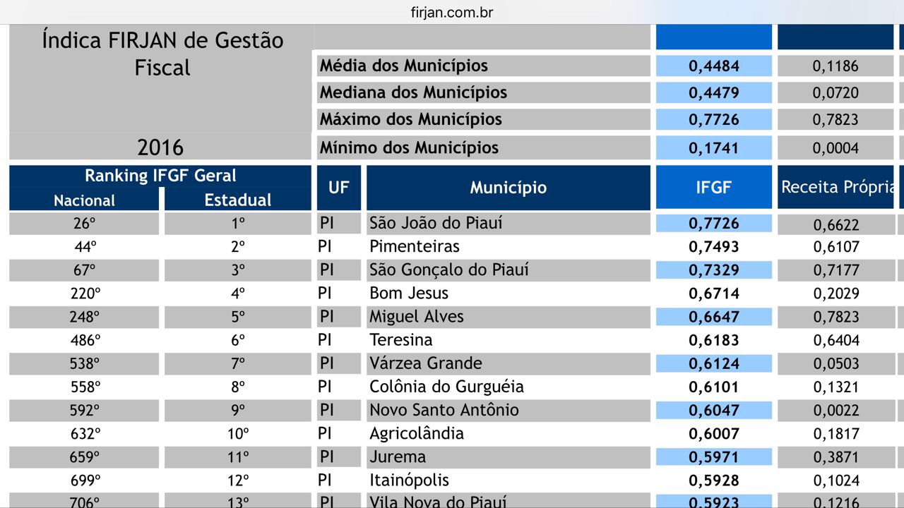Click the Nacional ranking subheader

pos(84,200)
